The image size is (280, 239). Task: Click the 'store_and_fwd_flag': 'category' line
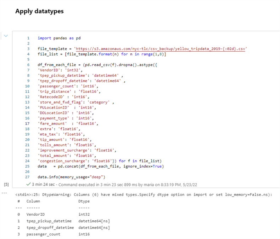pyautogui.click(x=76, y=102)
